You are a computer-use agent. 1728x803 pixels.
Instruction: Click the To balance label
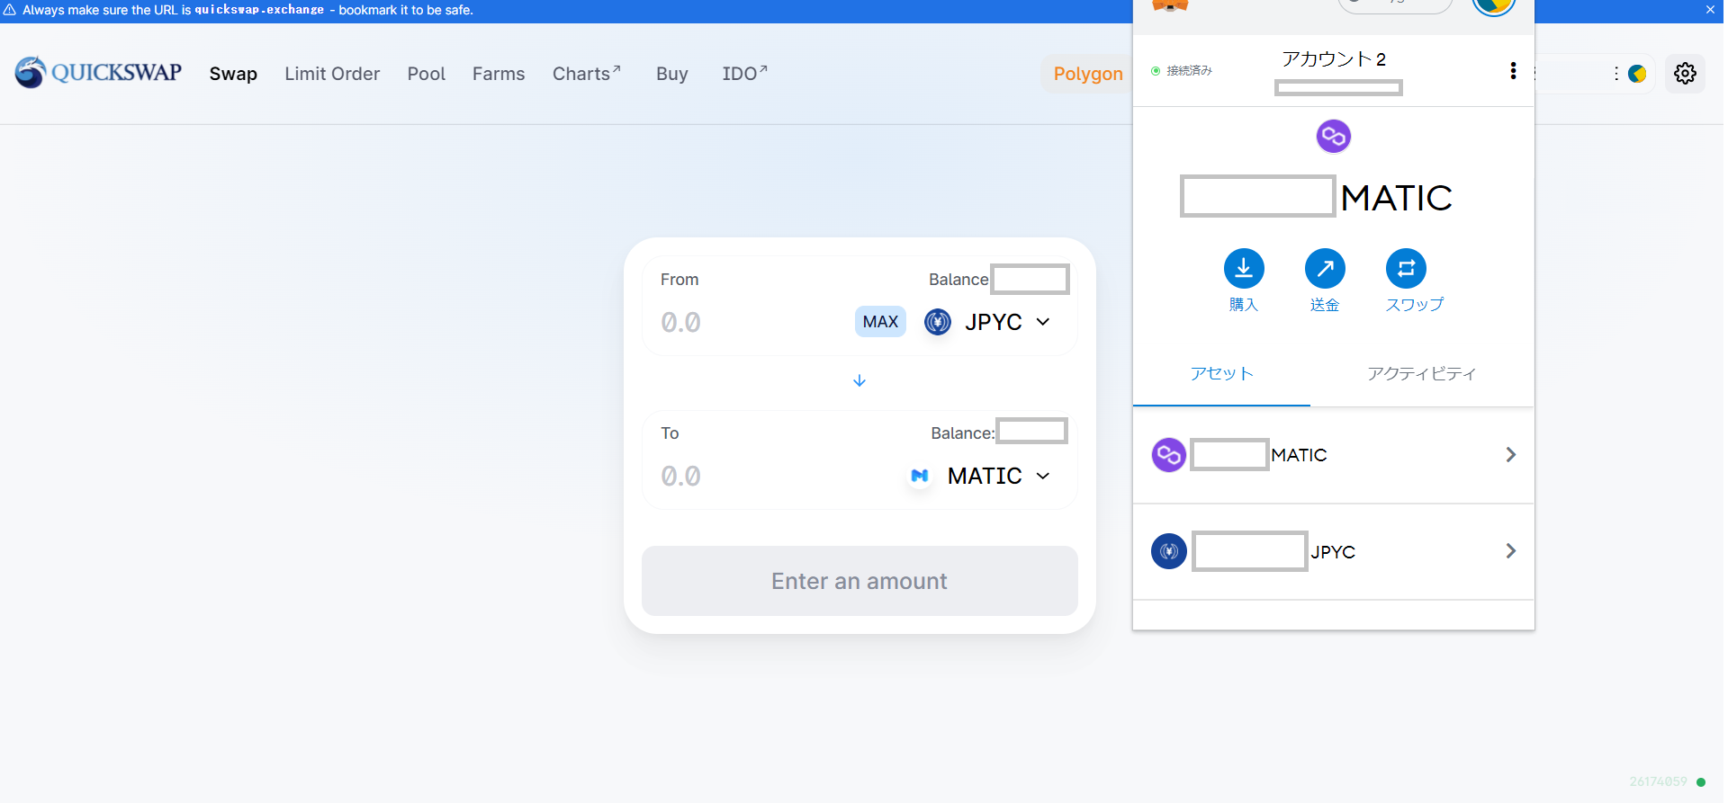(962, 433)
